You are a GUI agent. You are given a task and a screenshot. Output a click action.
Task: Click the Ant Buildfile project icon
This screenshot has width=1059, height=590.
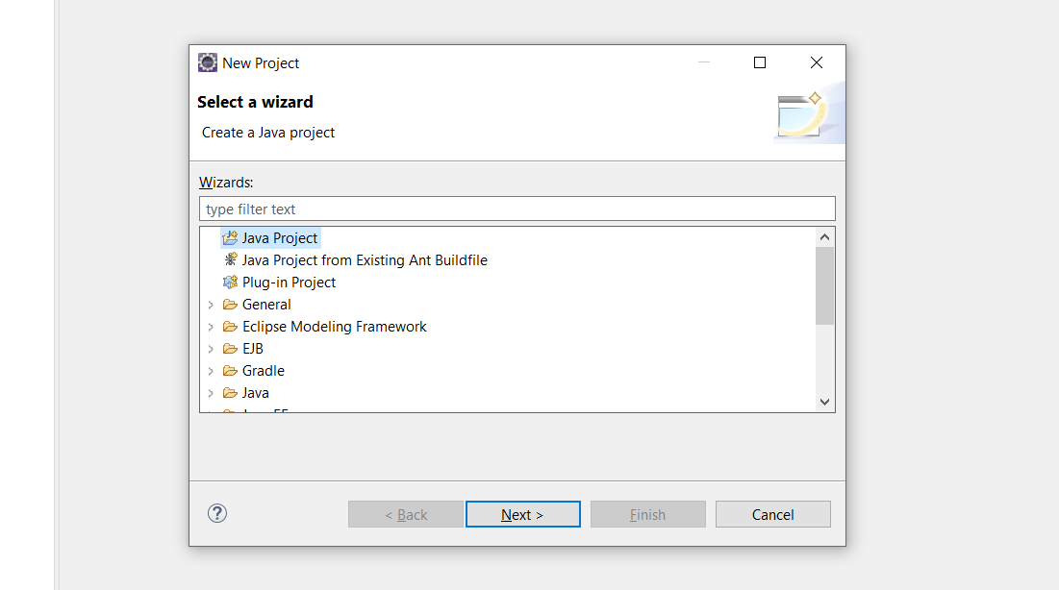pos(230,259)
